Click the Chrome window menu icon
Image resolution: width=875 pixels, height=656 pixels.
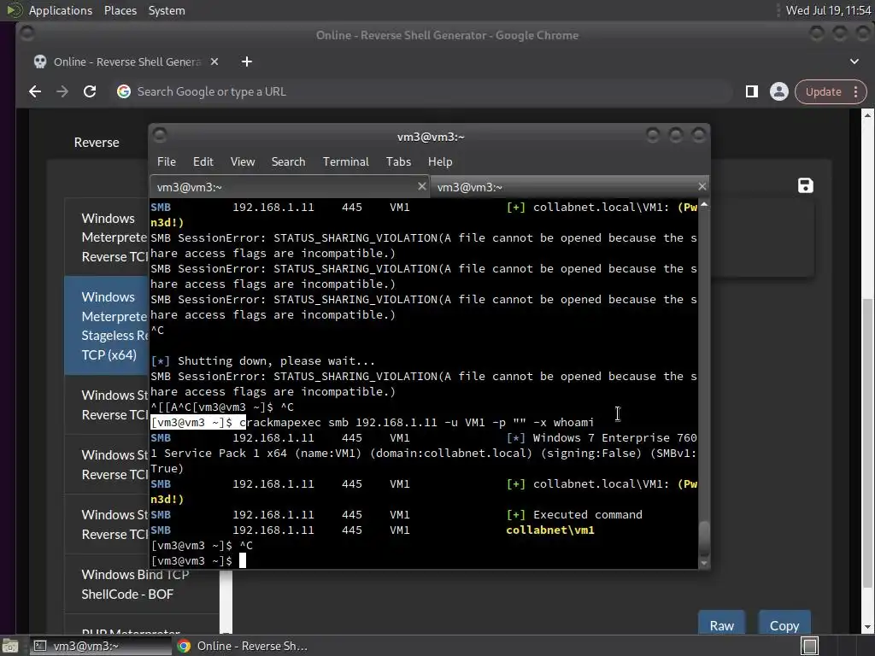point(26,34)
